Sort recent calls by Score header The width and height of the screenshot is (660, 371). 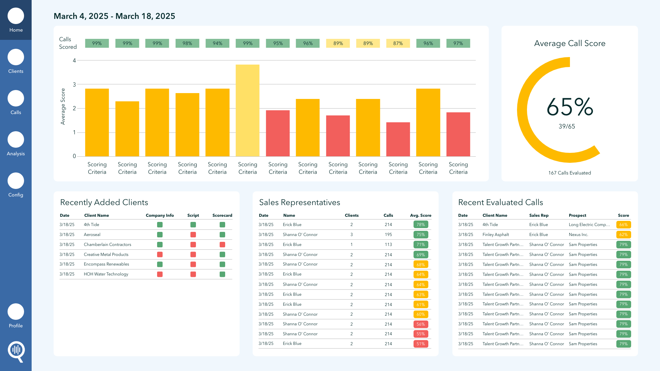(623, 215)
